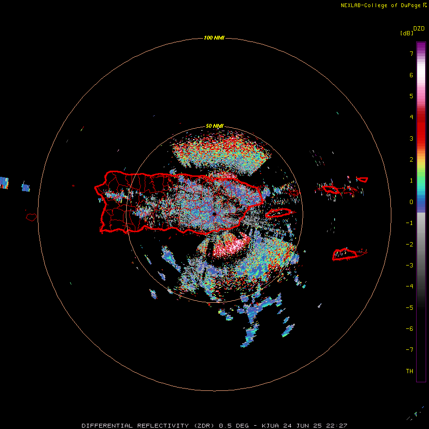Click the Vieques island outline

coord(278,213)
